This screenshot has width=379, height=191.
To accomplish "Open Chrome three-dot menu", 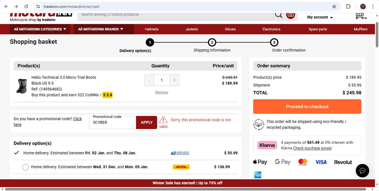I will pos(373,7).
